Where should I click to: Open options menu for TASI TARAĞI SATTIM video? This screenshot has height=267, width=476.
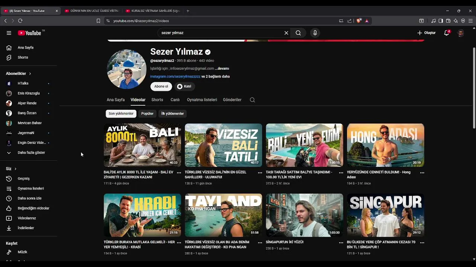[x=341, y=173]
